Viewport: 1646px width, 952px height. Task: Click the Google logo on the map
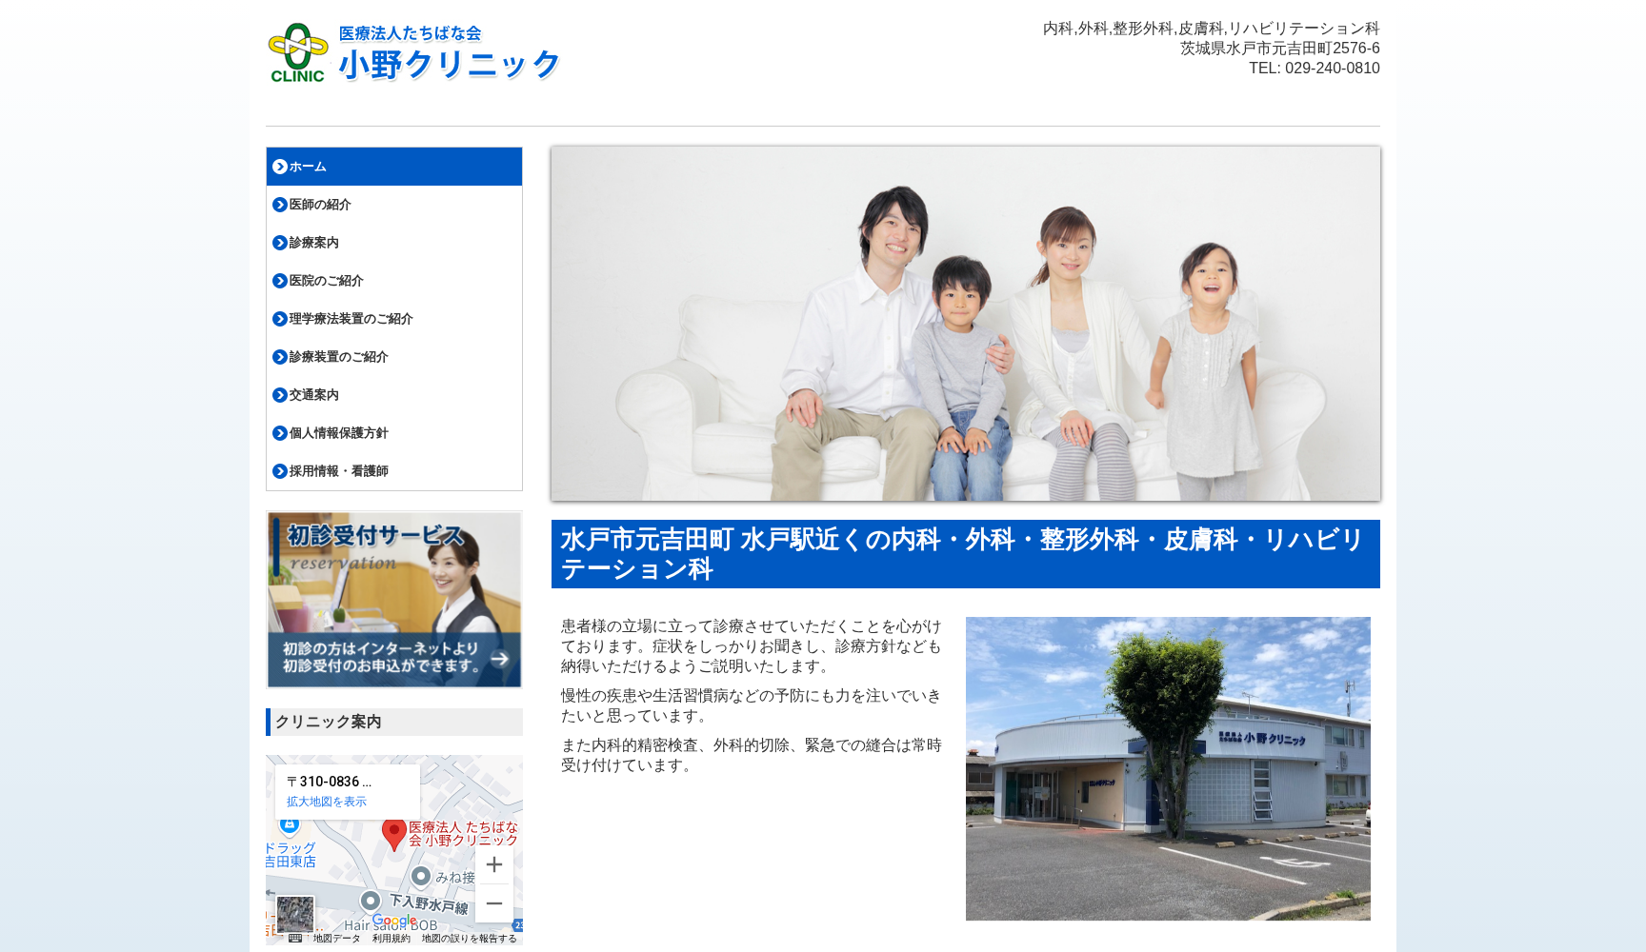tap(394, 920)
